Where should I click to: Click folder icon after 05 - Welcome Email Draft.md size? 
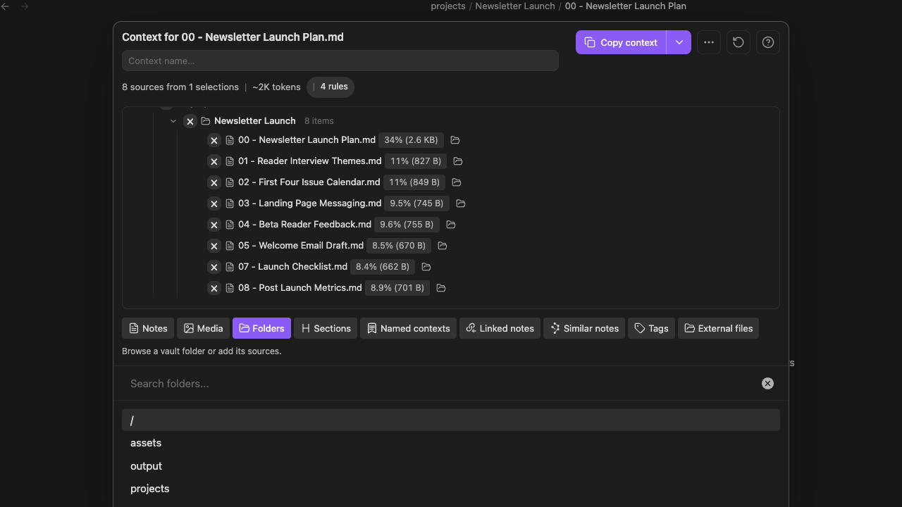coord(443,246)
